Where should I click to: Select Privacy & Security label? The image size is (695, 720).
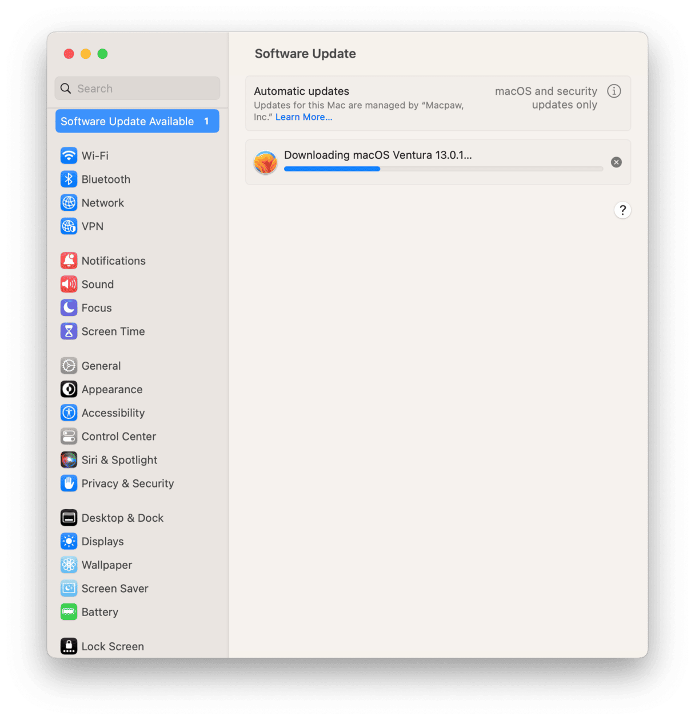(127, 483)
